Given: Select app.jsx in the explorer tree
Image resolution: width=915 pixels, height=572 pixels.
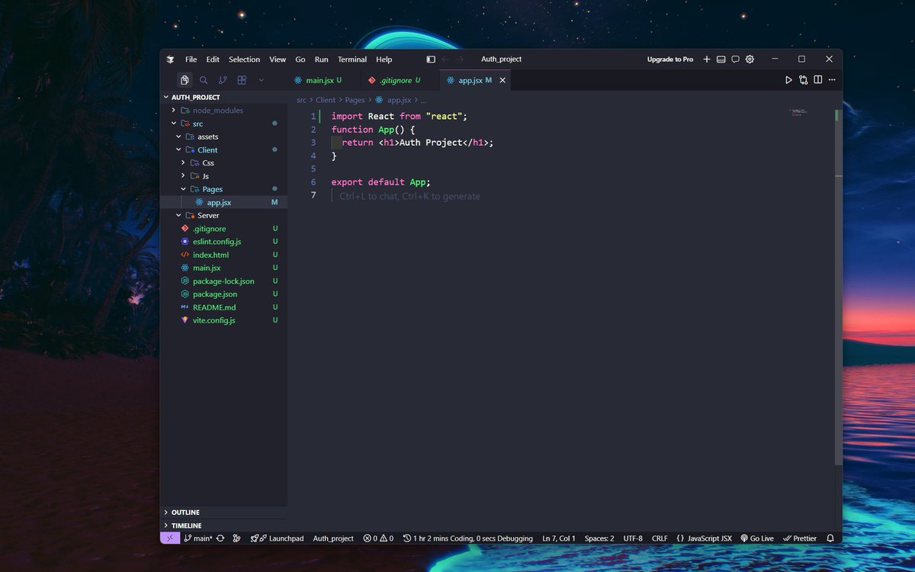Looking at the screenshot, I should pyautogui.click(x=223, y=203).
